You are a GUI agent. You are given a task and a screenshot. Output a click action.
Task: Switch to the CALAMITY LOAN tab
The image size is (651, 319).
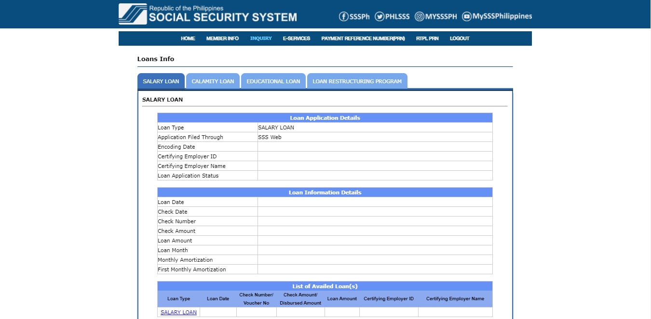213,81
